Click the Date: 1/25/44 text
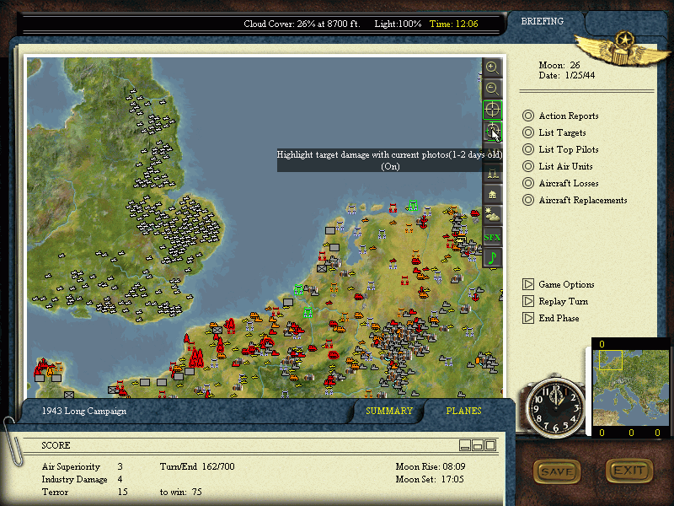674x506 pixels. 567,75
